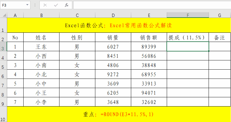The height and width of the screenshot is (122, 231).
Task: Click the name cell '小西'
Action: [x=42, y=56]
